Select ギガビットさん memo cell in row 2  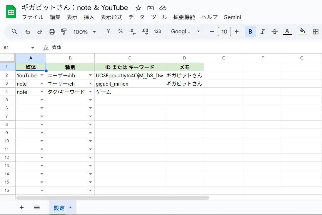[x=184, y=75]
